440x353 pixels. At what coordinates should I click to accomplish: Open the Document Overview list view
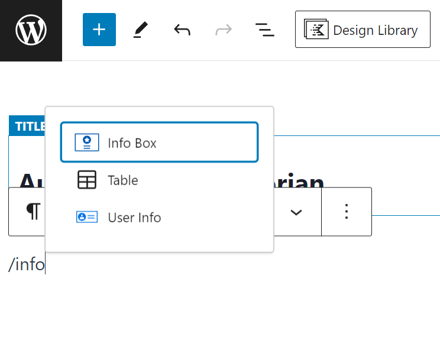click(264, 30)
